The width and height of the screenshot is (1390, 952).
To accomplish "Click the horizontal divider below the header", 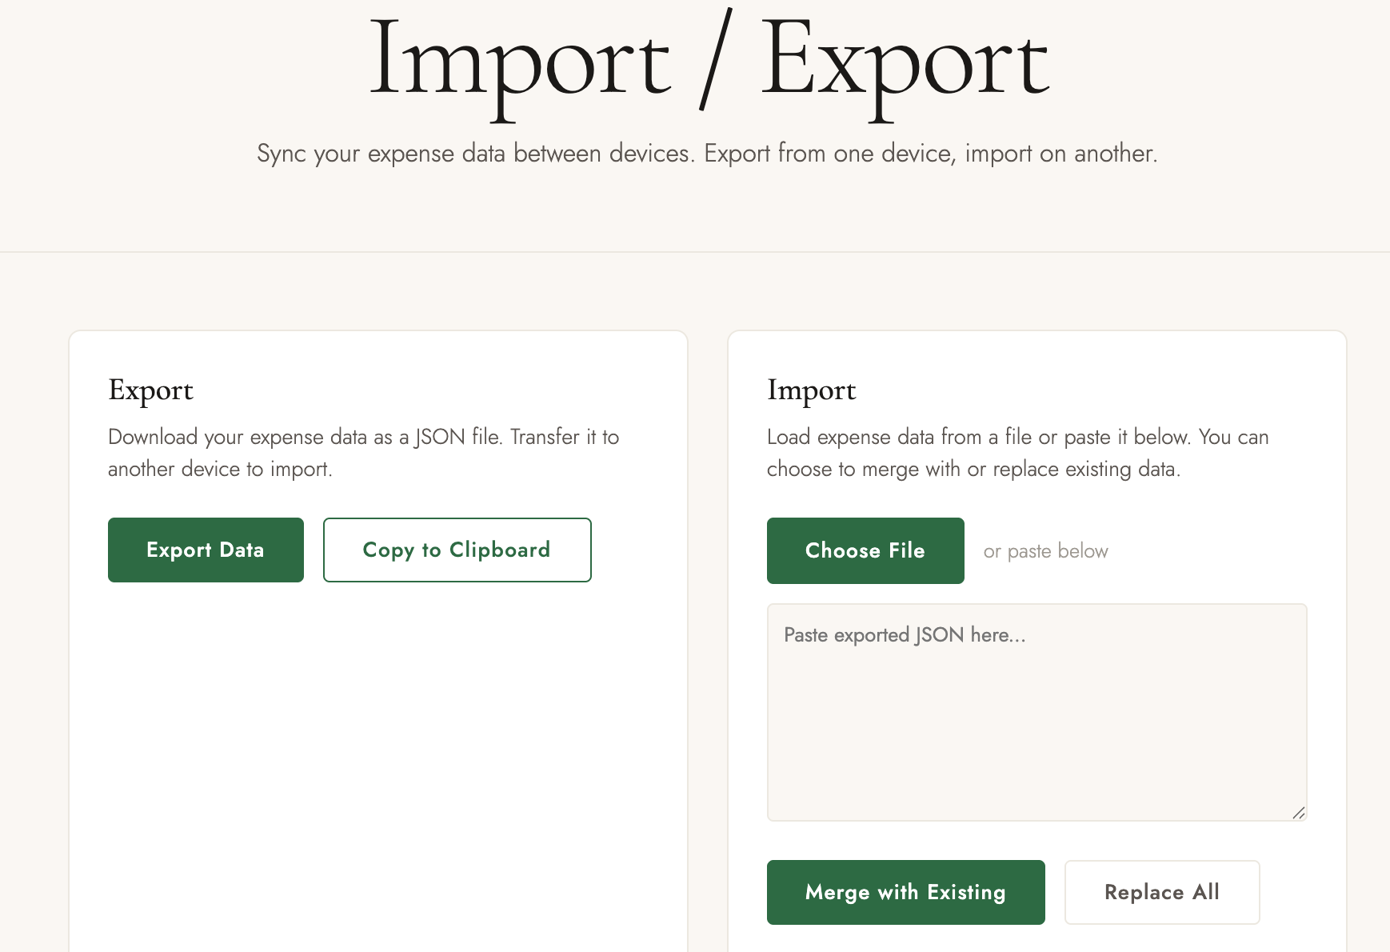I will coord(695,252).
